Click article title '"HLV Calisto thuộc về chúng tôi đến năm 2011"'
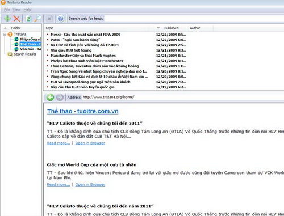The width and height of the screenshot is (284, 216). pos(101,206)
